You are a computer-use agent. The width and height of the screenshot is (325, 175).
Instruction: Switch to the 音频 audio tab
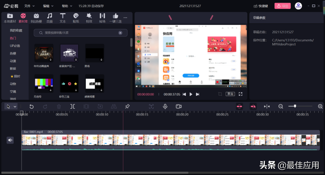pos(50,18)
